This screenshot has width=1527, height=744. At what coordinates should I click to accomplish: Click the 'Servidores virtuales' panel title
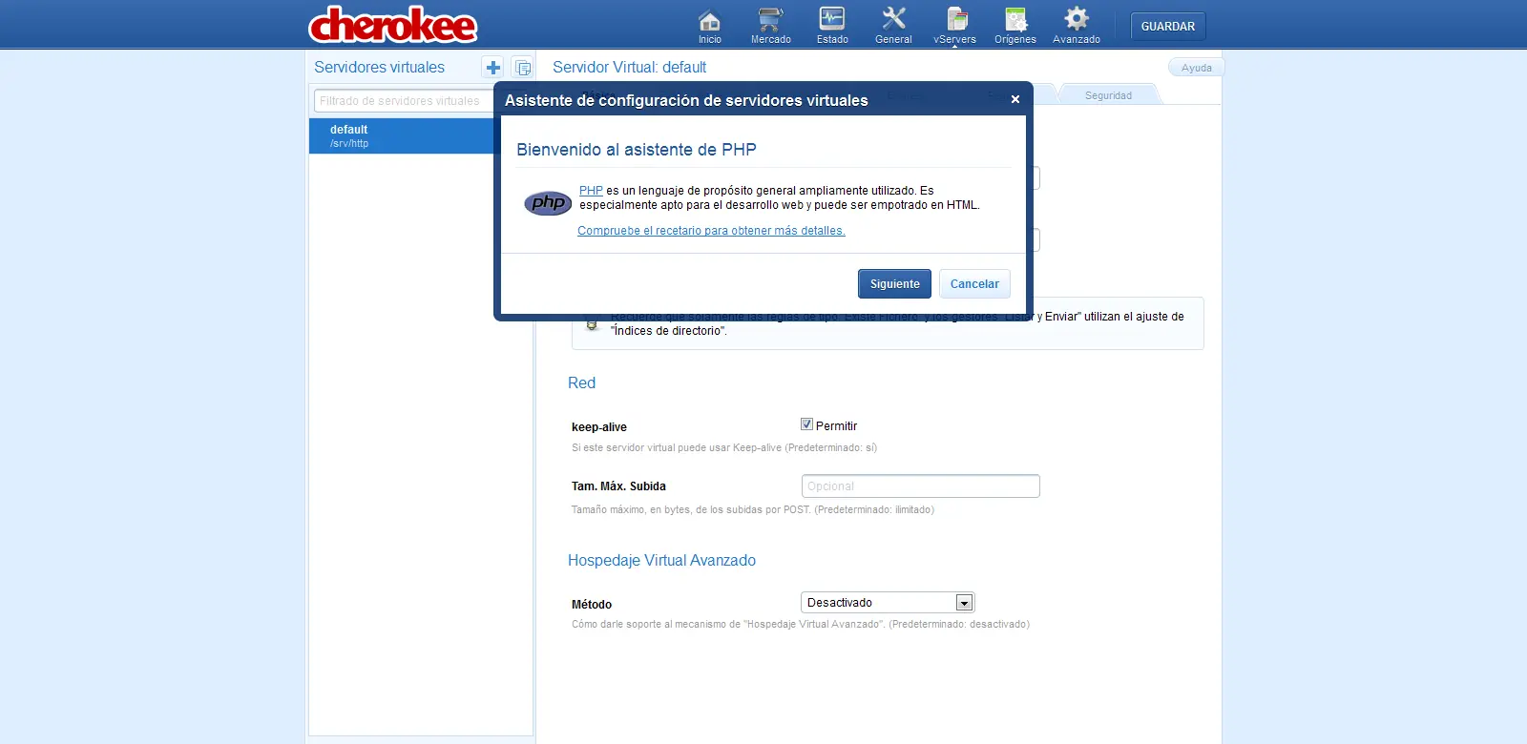click(379, 68)
